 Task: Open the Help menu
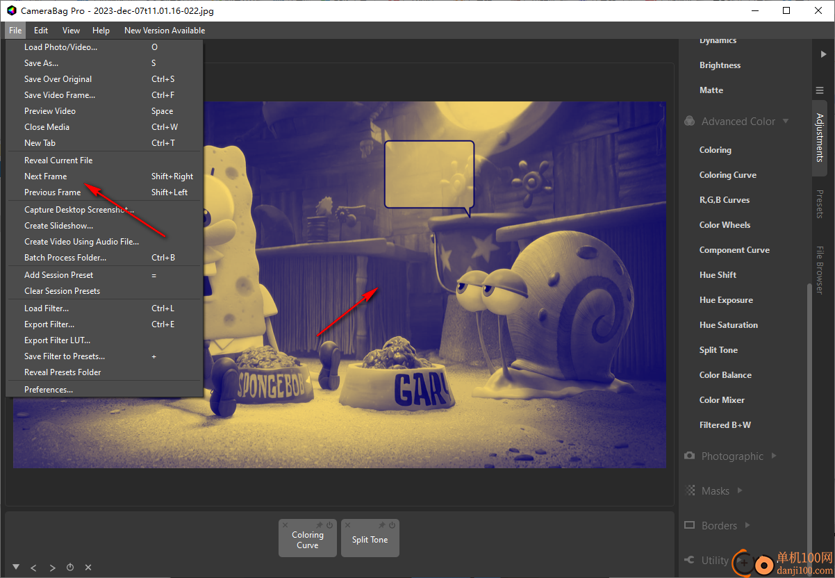(101, 31)
